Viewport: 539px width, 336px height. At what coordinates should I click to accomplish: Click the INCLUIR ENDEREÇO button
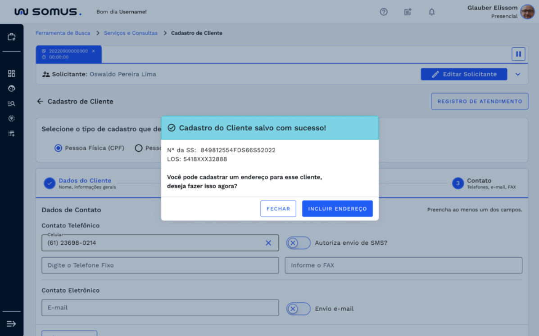(x=337, y=209)
